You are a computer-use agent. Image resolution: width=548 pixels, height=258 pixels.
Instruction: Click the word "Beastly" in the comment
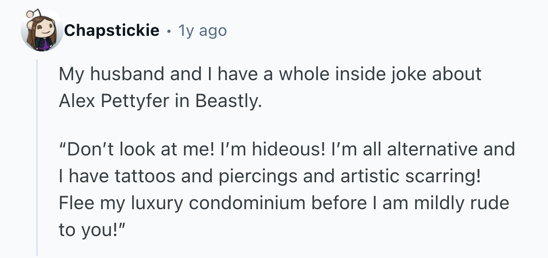(227, 101)
